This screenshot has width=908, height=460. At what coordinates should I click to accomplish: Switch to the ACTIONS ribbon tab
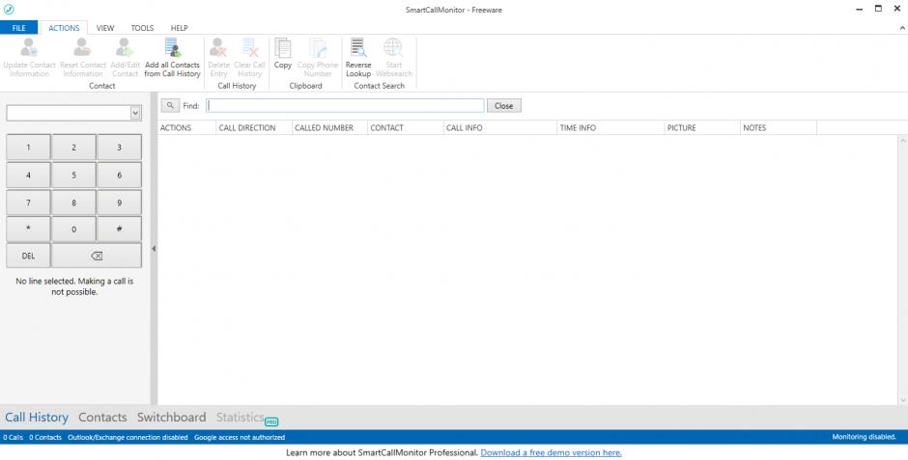tap(64, 28)
